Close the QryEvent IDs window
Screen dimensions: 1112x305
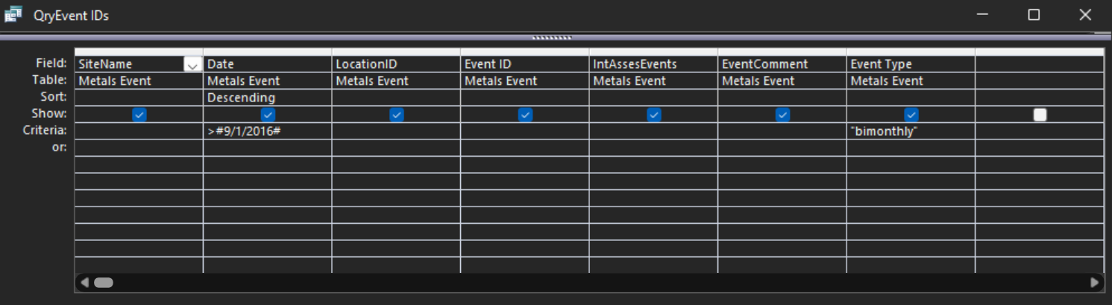point(1085,15)
